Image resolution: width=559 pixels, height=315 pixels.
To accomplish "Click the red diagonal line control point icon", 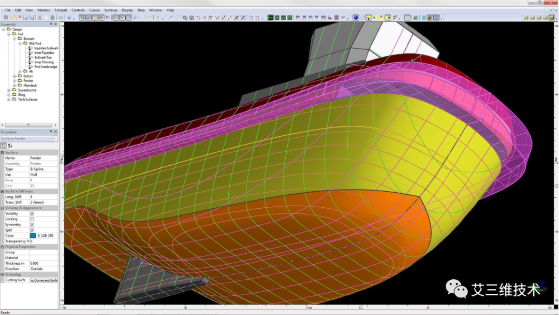I will 224,18.
